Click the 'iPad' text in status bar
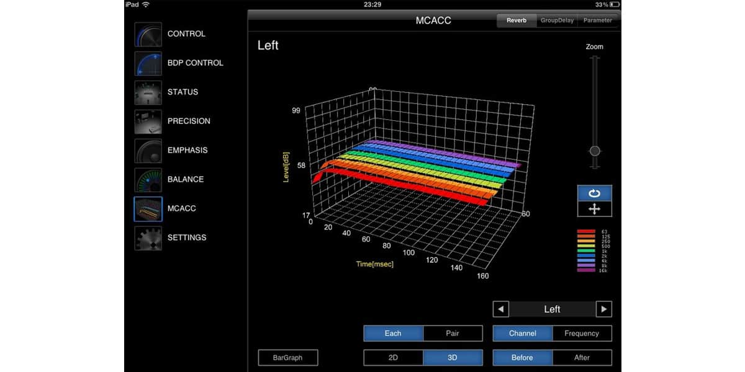The width and height of the screenshot is (745, 372). 132,4
